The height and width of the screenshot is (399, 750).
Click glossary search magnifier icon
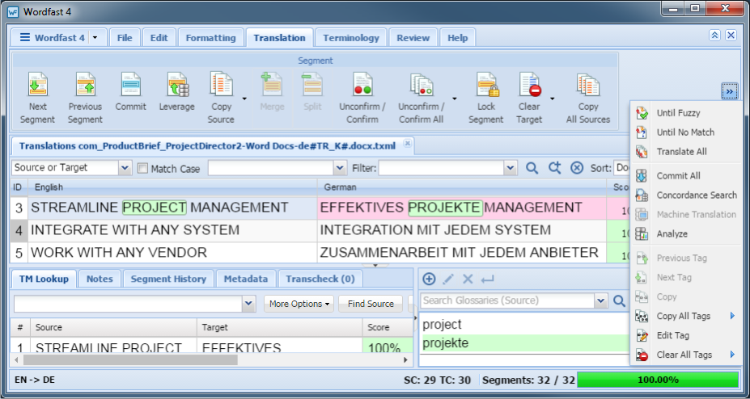point(620,300)
